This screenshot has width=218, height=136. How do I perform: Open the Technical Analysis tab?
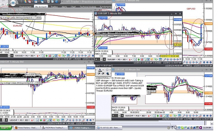point(88,7)
